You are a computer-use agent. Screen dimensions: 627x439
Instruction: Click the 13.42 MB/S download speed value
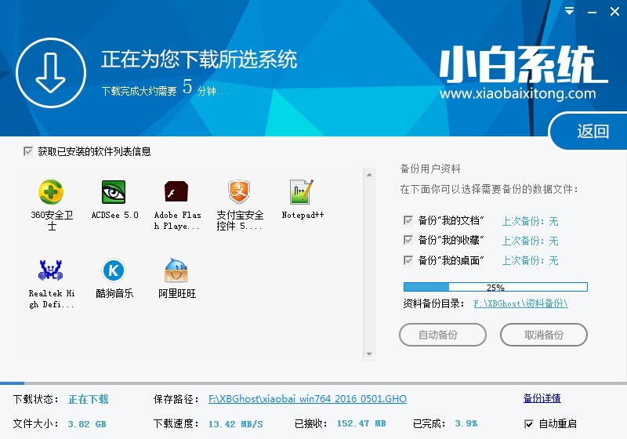(x=236, y=424)
